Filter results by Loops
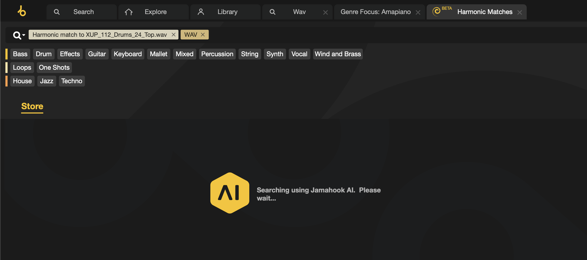 tap(22, 68)
